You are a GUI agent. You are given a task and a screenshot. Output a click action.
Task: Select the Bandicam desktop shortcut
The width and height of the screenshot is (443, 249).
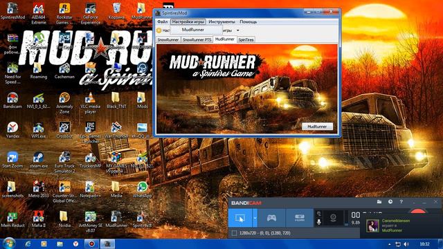(x=12, y=100)
